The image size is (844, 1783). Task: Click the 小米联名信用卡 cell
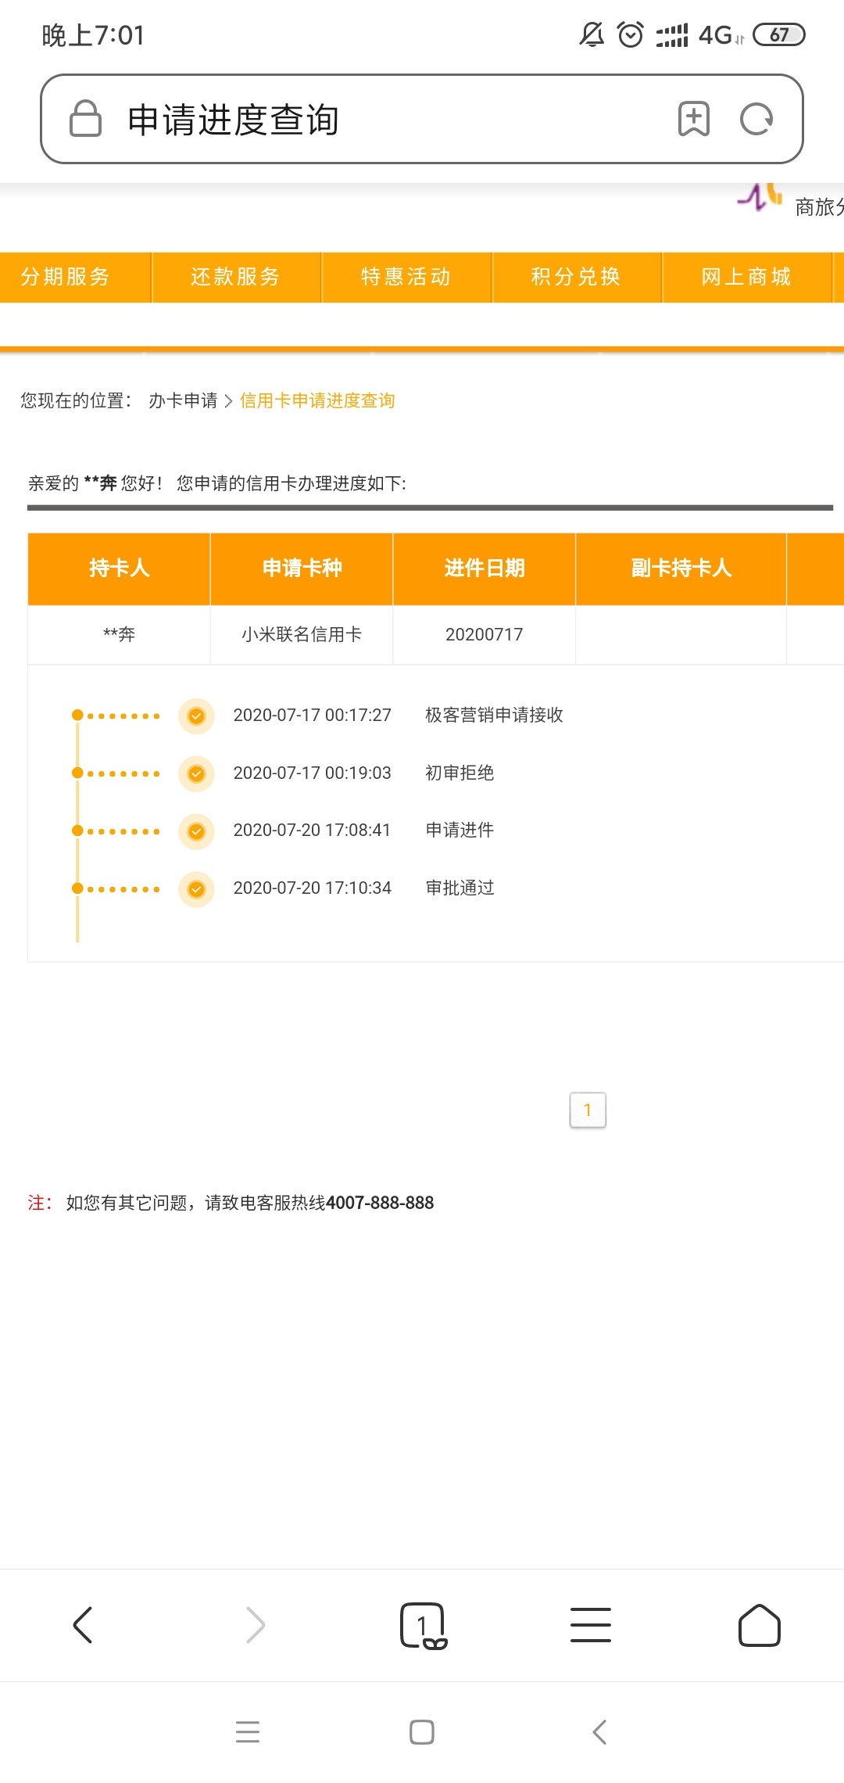point(302,634)
